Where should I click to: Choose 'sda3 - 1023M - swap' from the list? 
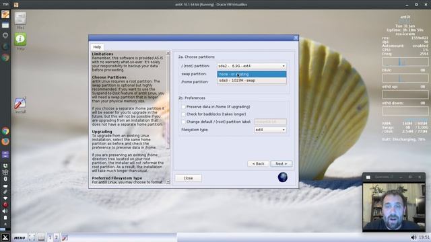(x=251, y=81)
